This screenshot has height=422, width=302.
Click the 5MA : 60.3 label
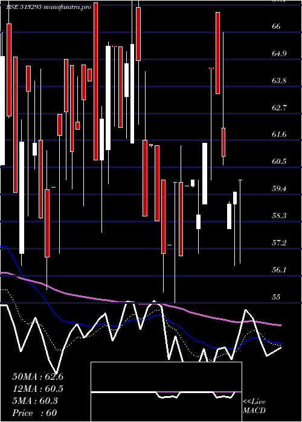(x=35, y=401)
